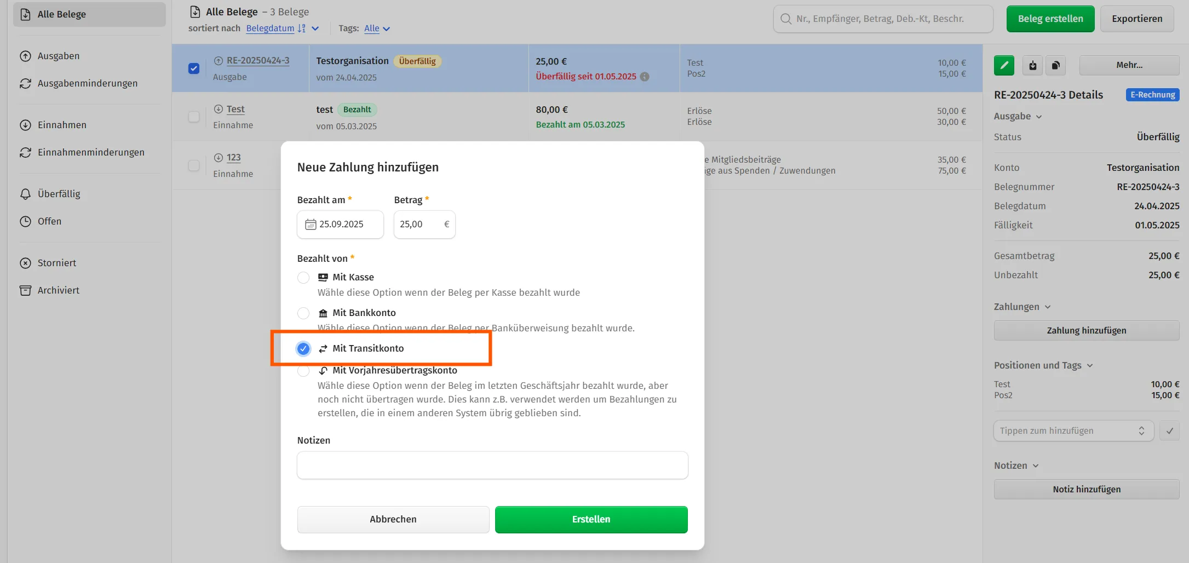Click the green edit pencil icon
Image resolution: width=1189 pixels, height=563 pixels.
pyautogui.click(x=1004, y=65)
